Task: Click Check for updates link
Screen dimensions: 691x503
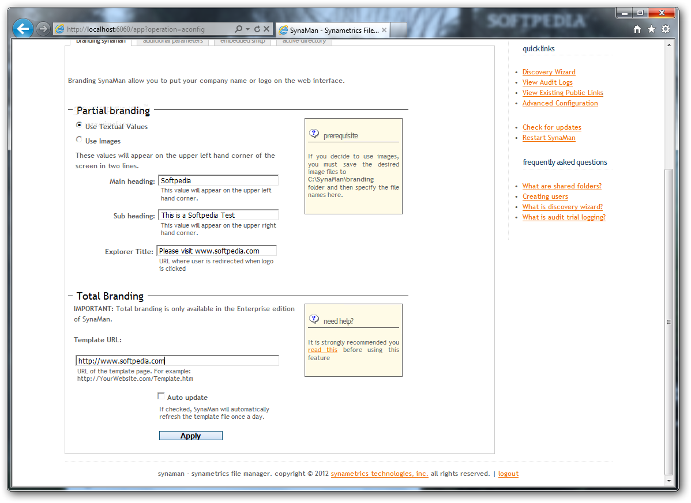Action: click(x=552, y=127)
